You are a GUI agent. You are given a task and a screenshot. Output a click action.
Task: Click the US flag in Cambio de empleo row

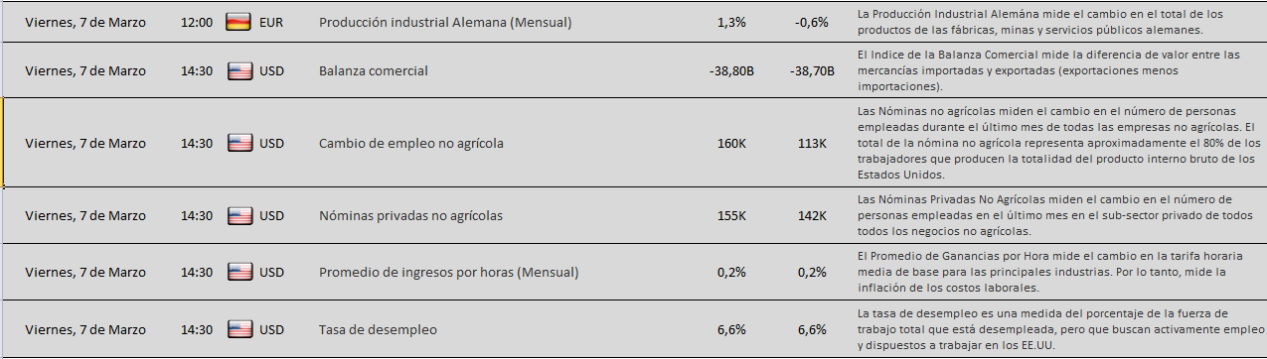tap(238, 143)
